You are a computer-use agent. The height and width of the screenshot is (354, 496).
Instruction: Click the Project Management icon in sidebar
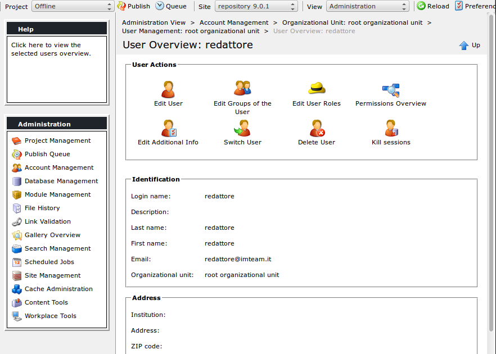click(x=17, y=140)
